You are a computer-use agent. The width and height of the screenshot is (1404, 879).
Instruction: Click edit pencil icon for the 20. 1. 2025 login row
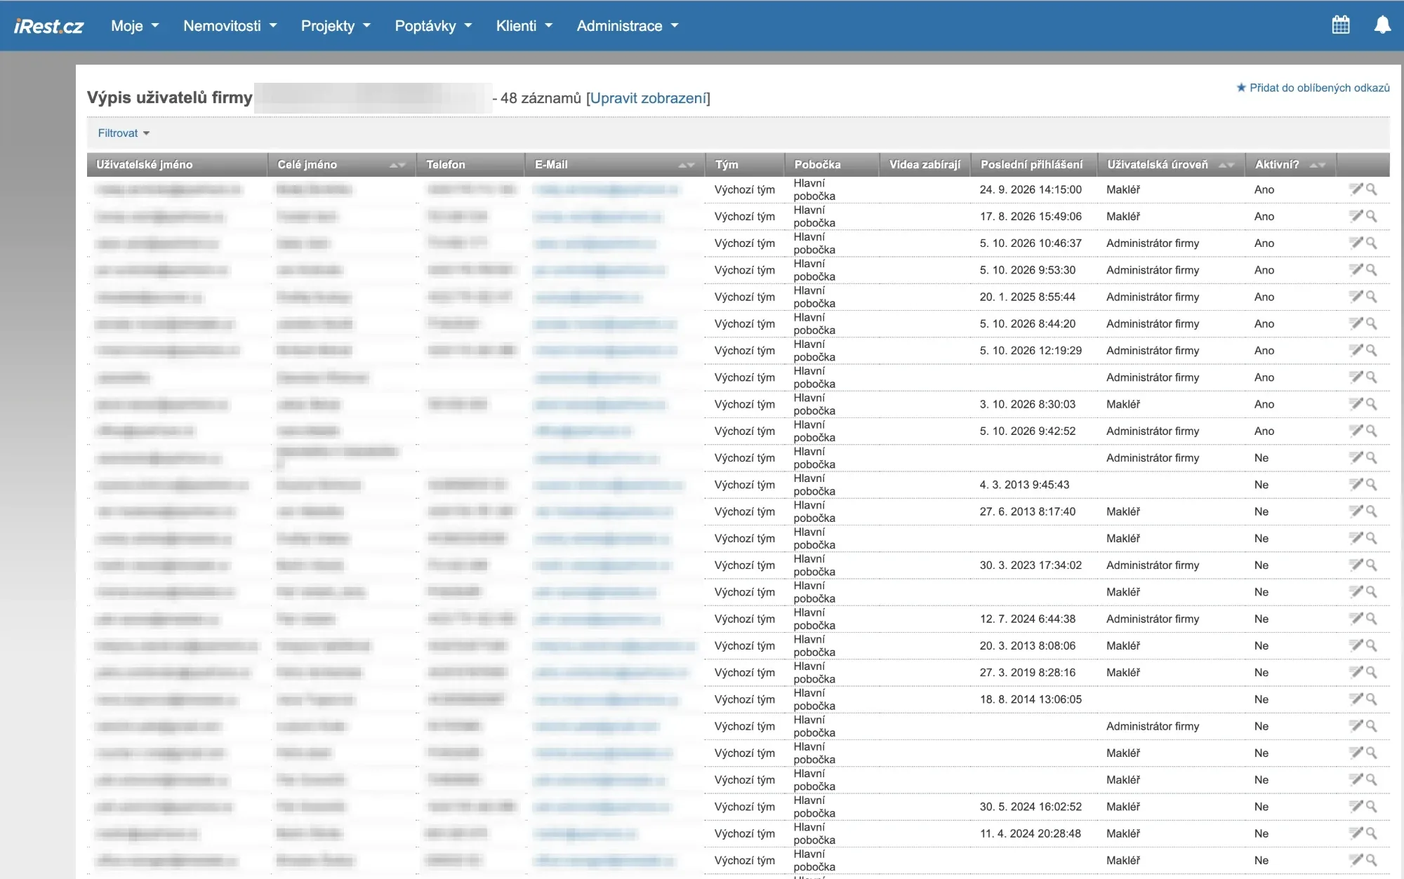1356,297
